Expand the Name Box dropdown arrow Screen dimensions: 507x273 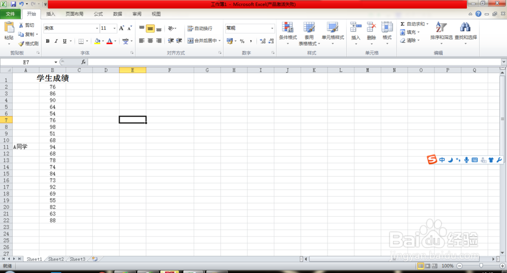point(56,62)
